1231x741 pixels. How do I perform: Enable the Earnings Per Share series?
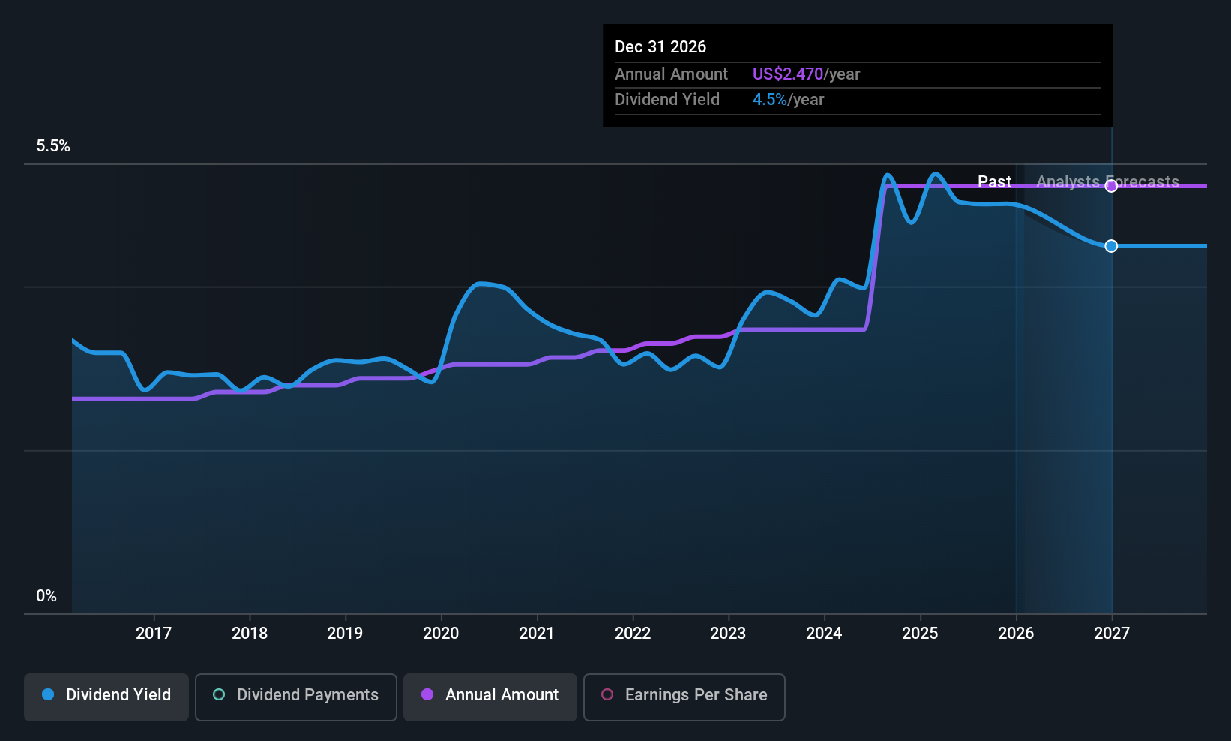tap(684, 697)
